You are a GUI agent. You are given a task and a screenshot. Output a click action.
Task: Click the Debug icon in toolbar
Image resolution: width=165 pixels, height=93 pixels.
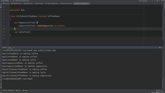tap(153, 1)
